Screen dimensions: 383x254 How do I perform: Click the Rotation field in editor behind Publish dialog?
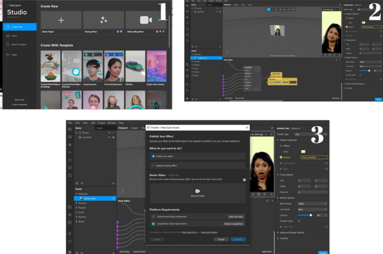pos(312,192)
